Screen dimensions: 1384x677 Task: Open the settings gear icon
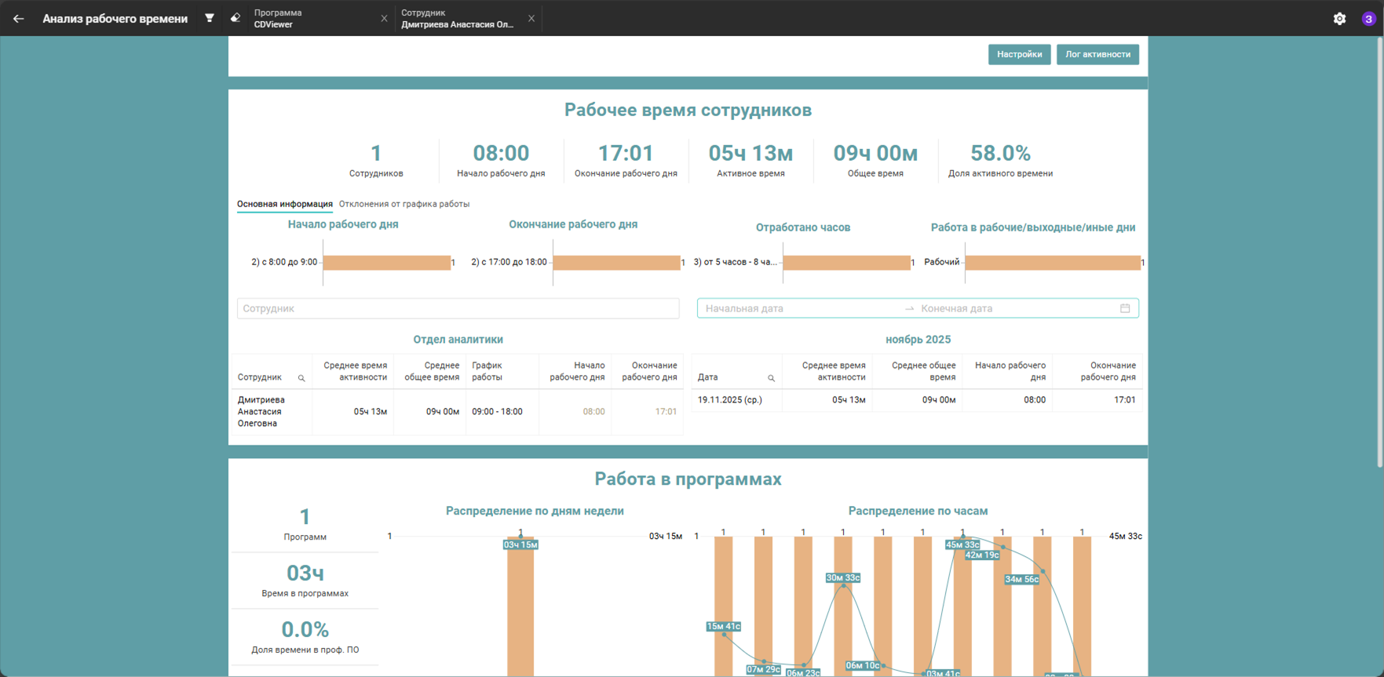[1339, 19]
